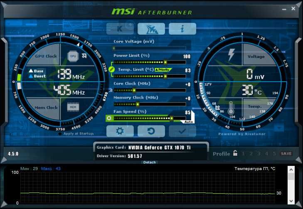Click the Powered by Rivatuner text
The width and height of the screenshot is (303, 209).
coord(242,134)
